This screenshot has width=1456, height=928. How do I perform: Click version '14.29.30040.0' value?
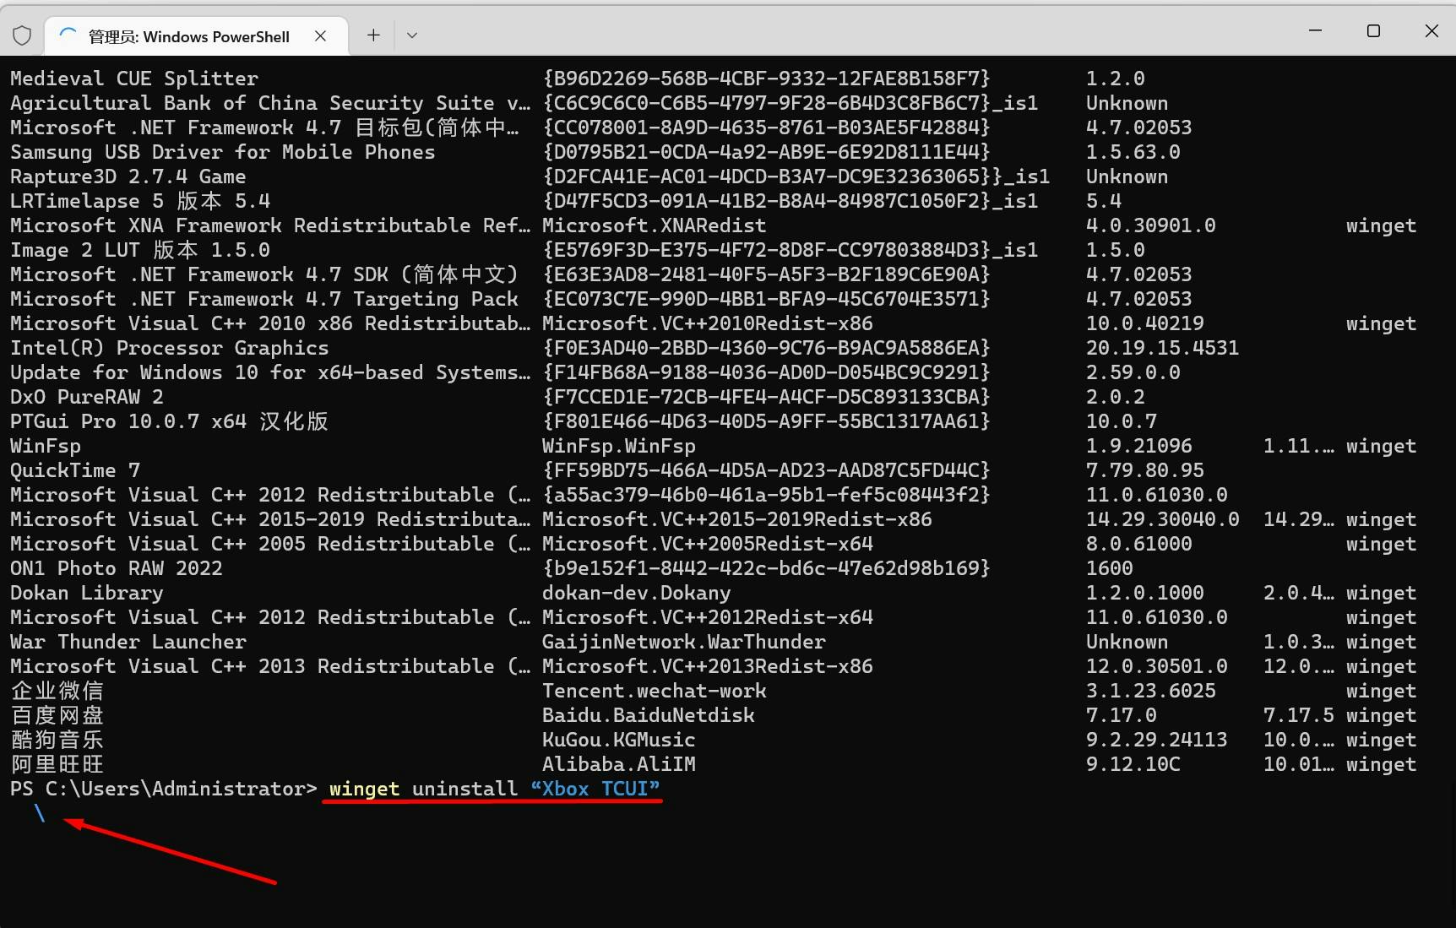1162,519
